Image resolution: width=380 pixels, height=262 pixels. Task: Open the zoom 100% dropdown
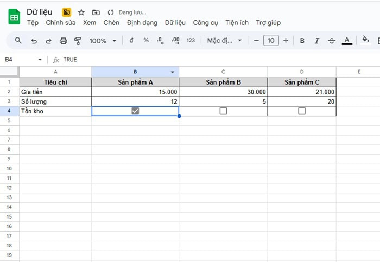click(x=103, y=41)
